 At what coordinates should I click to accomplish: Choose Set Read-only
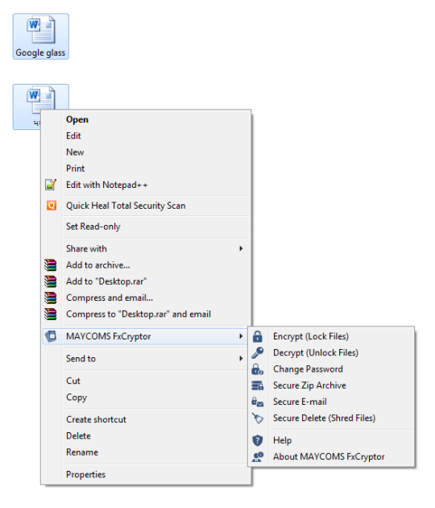click(147, 226)
